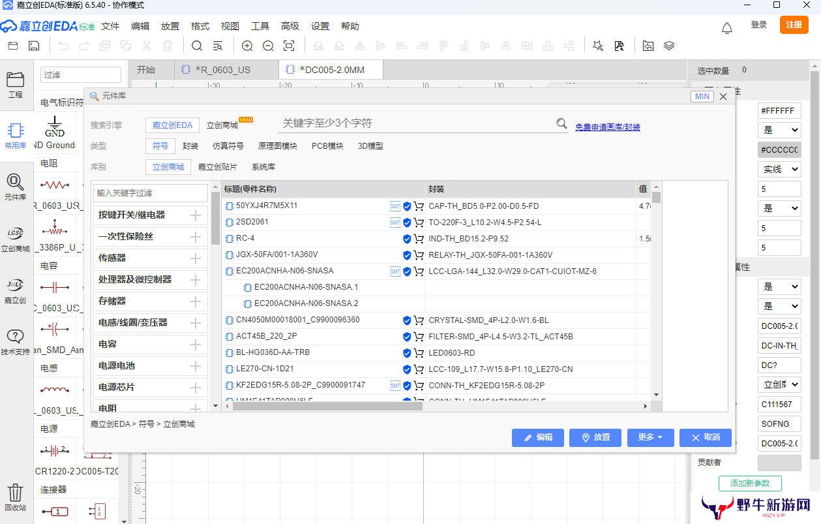Screen dimensions: 821x524
Task: Click verified shield on JGX-50FA/001-1A360V row
Action: pos(407,255)
